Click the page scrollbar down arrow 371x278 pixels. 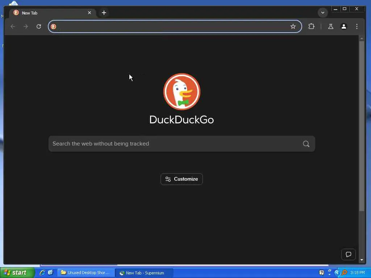pos(362,260)
